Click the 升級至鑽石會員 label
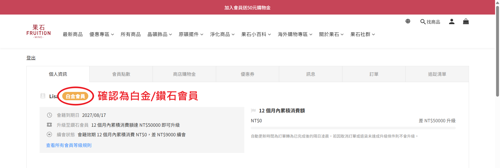 (73, 125)
